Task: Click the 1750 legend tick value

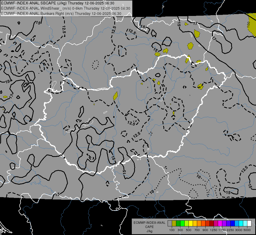Action: (222, 230)
